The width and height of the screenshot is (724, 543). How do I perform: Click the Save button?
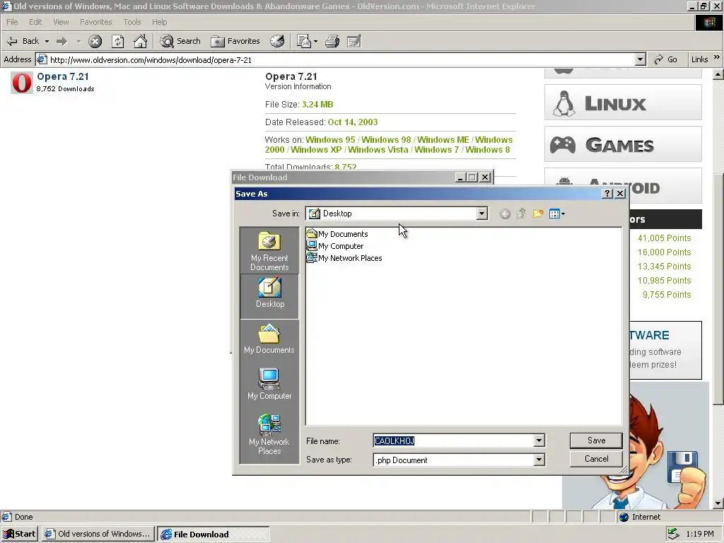point(596,440)
